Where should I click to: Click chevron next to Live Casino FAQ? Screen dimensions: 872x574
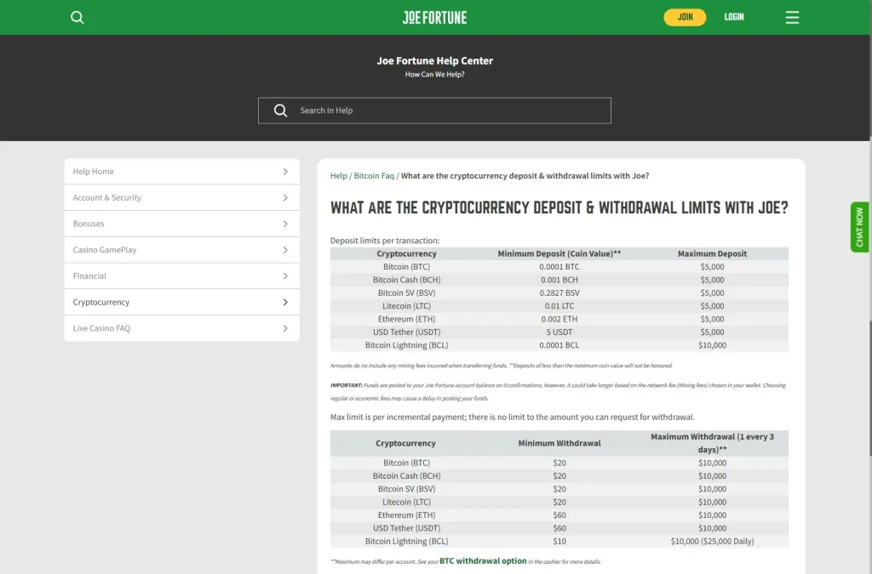coord(285,328)
